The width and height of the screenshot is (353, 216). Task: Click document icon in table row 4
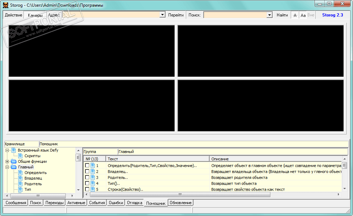(x=93, y=183)
